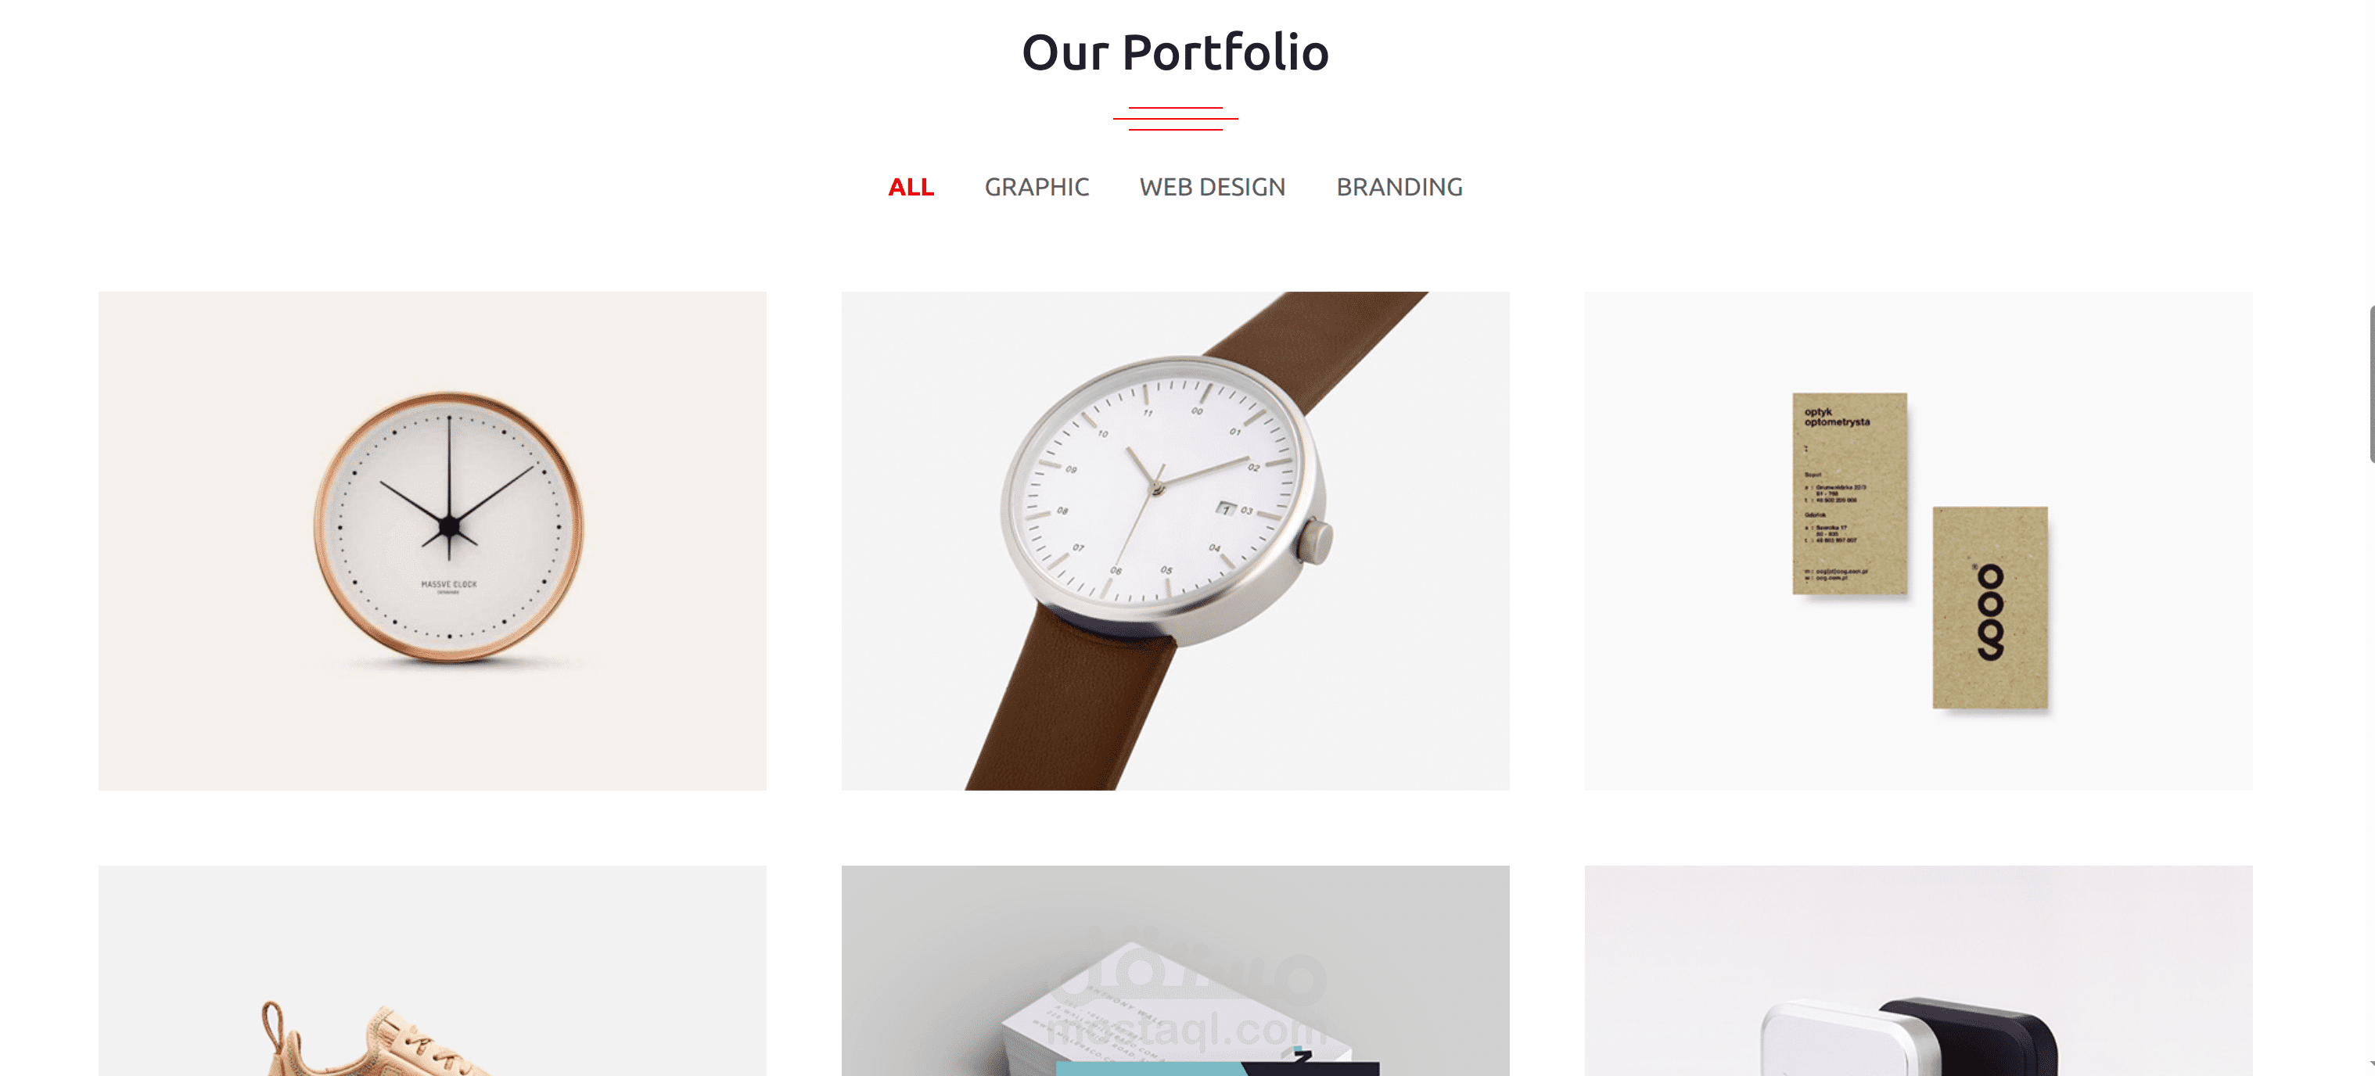Show only BRANDING projects
This screenshot has width=2375, height=1076.
[1399, 187]
